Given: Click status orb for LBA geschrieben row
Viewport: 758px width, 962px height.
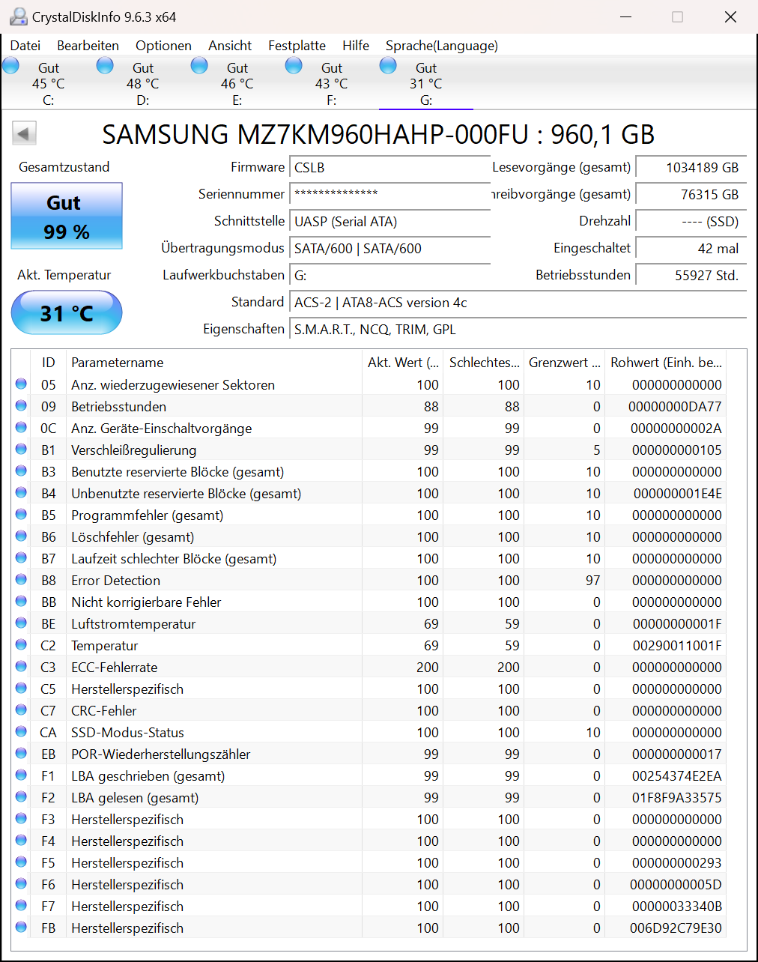Looking at the screenshot, I should click(x=21, y=775).
